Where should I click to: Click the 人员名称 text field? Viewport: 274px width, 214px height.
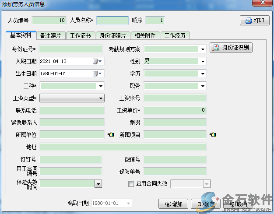(112, 21)
